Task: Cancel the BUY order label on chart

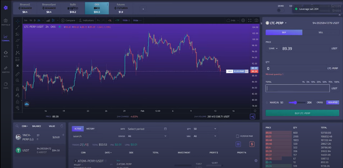Action: (x=247, y=71)
